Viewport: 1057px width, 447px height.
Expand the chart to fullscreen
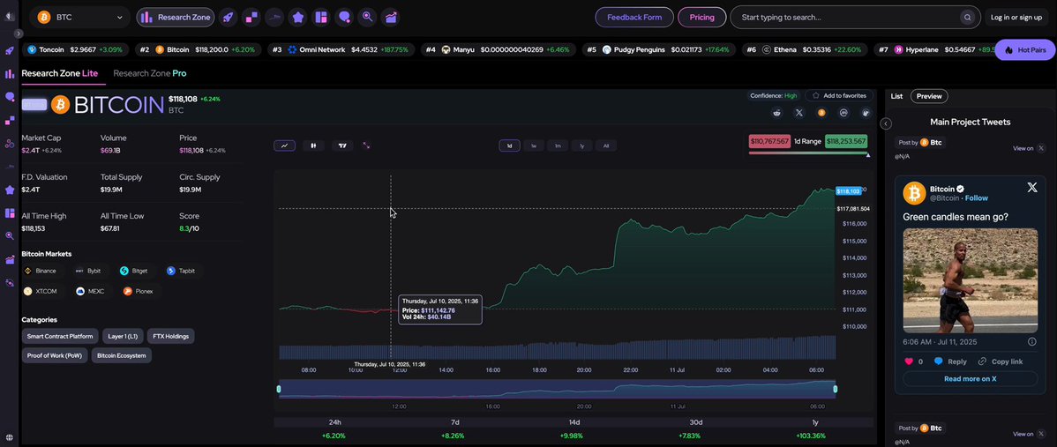(367, 145)
